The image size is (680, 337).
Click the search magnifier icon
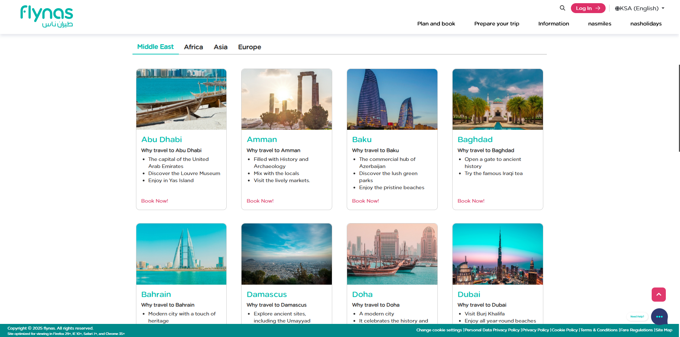coord(562,8)
